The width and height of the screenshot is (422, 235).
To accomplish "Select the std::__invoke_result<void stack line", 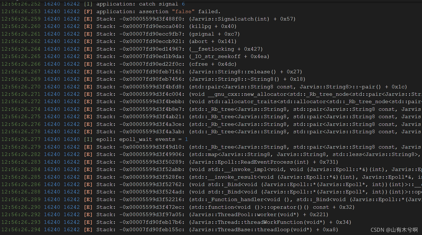I will [x=211, y=177].
